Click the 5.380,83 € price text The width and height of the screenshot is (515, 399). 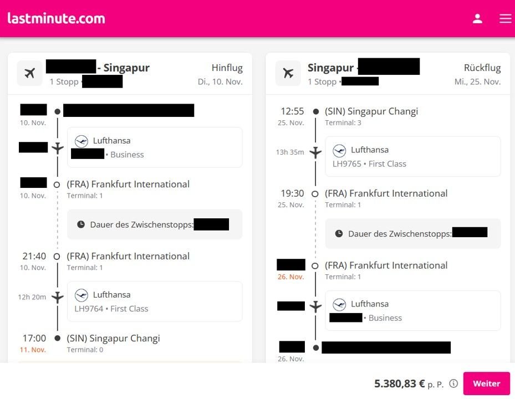pyautogui.click(x=400, y=383)
